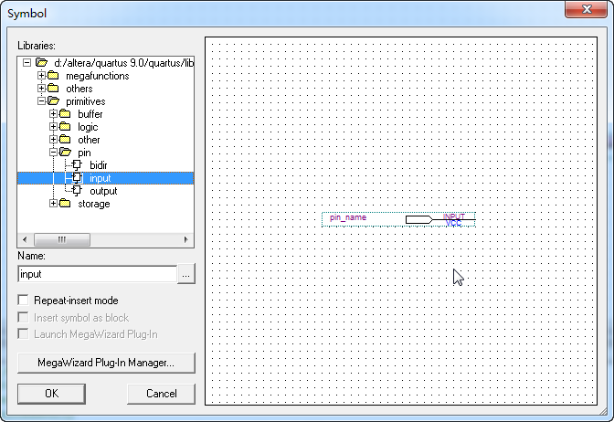The image size is (614, 422).
Task: Click the buffer folder icon
Action: click(65, 114)
